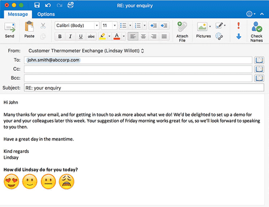Open the smiley feedback icon in ribbon
This screenshot has width=269, height=207.
[x=249, y=14]
